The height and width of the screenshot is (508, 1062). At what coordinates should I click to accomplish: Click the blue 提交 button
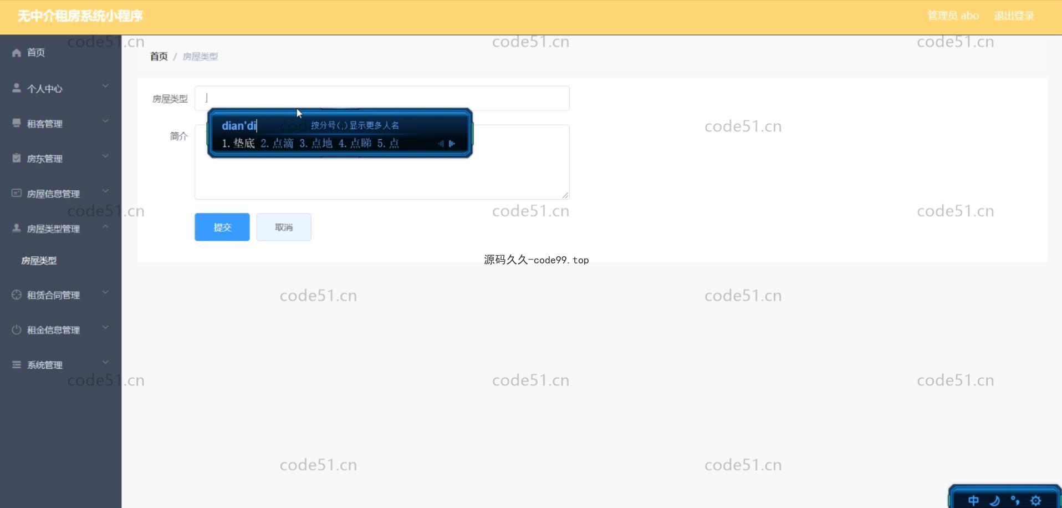(x=222, y=227)
